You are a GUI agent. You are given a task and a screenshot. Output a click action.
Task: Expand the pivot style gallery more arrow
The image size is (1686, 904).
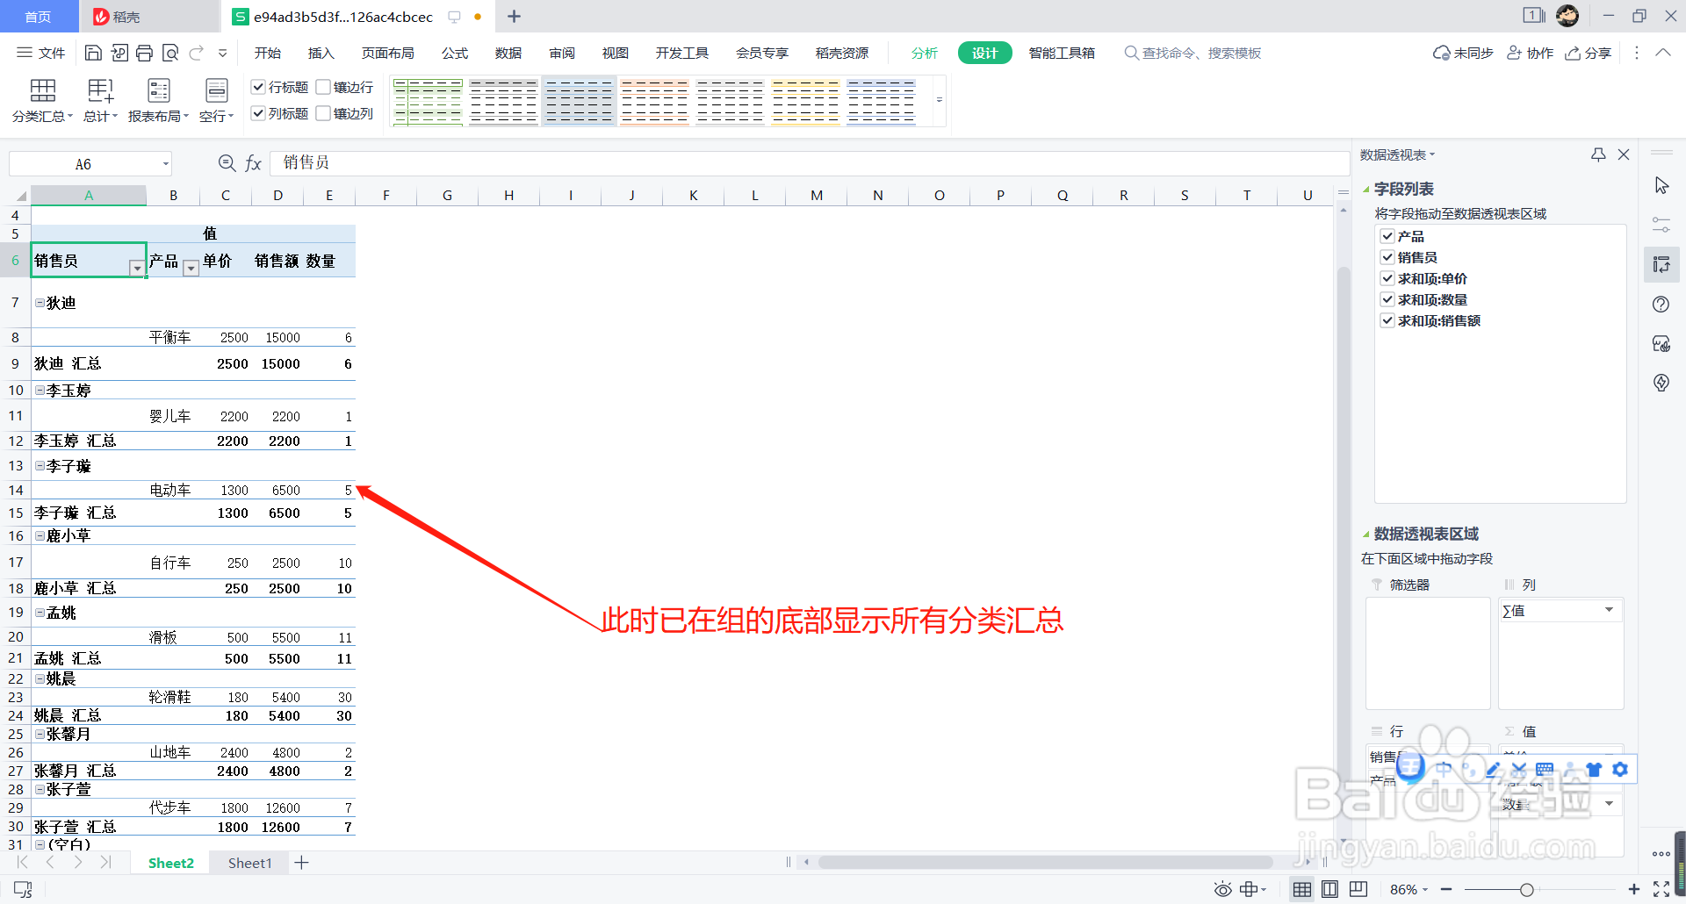[x=940, y=100]
